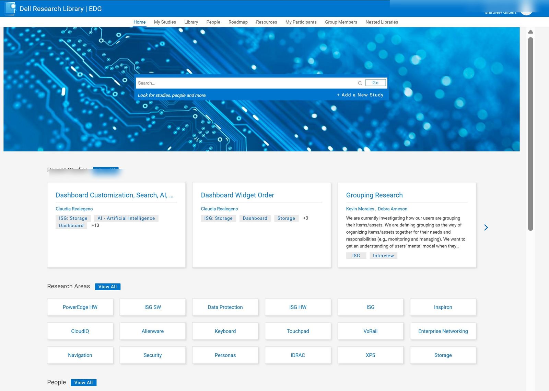Open the user profile avatar
Image resolution: width=549 pixels, height=391 pixels.
[527, 11]
